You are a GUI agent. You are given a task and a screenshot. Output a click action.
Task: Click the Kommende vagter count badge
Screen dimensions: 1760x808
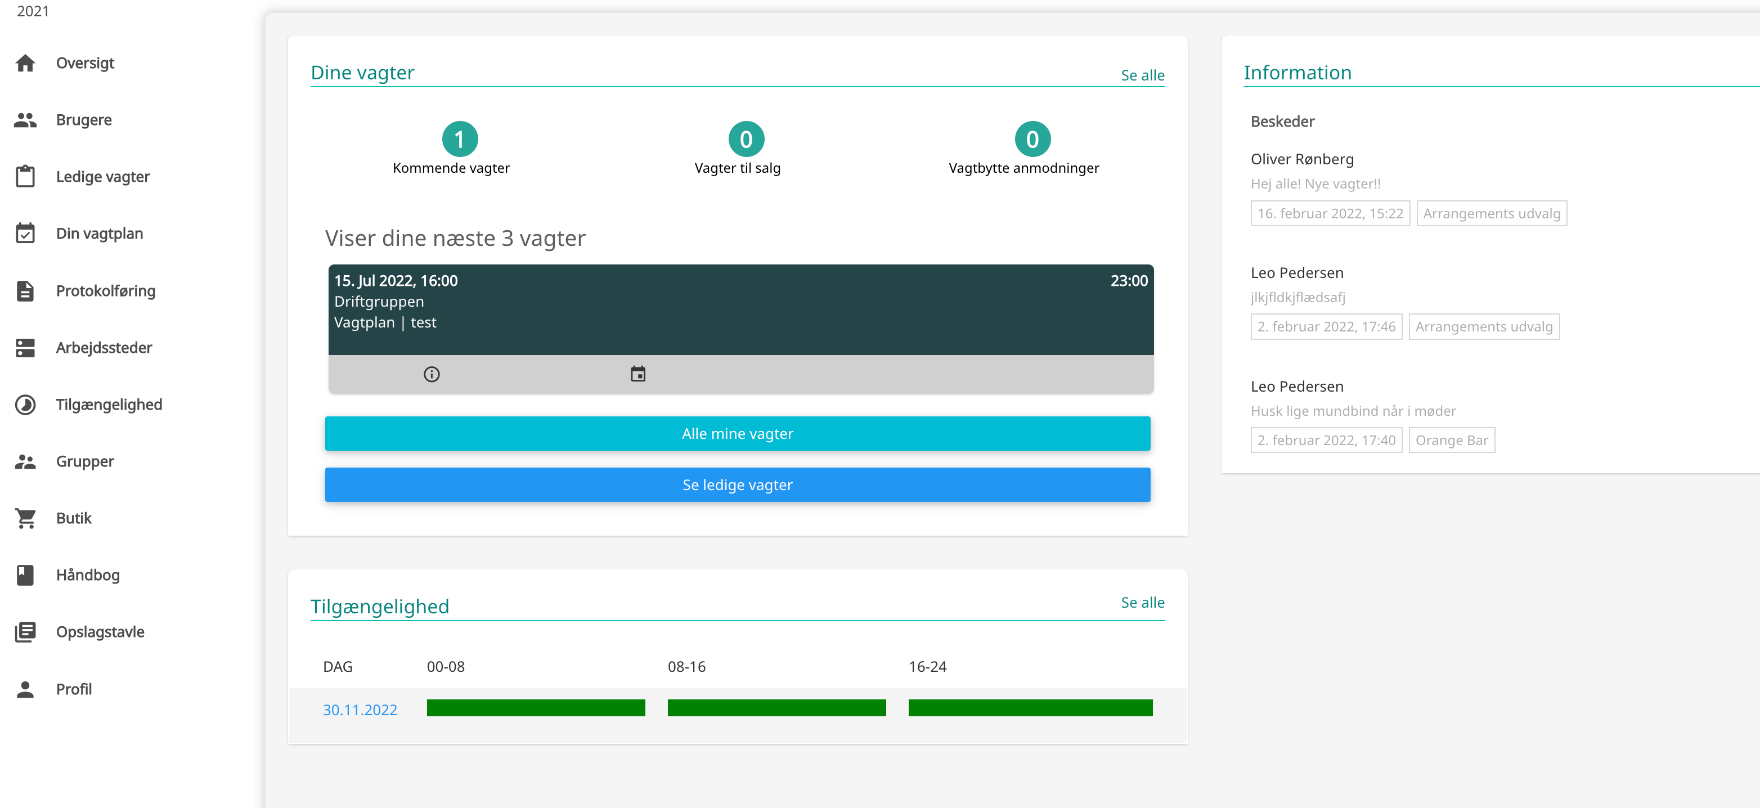click(460, 140)
